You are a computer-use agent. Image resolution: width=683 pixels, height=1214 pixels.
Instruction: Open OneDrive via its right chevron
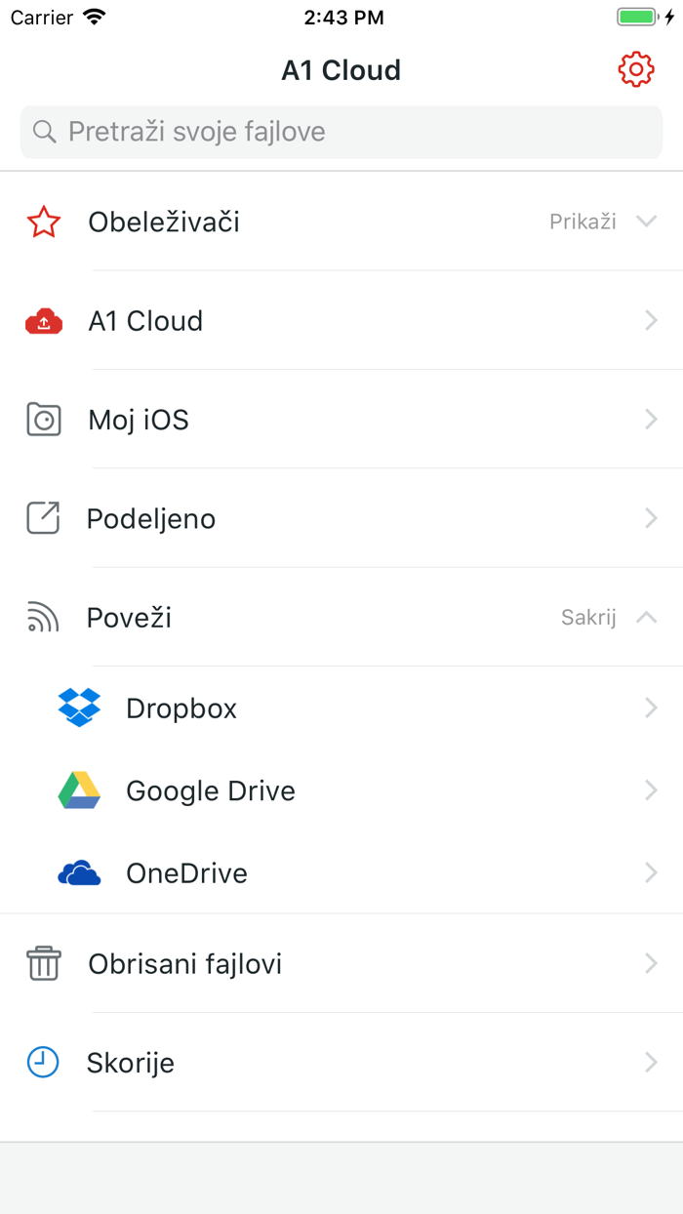[651, 873]
